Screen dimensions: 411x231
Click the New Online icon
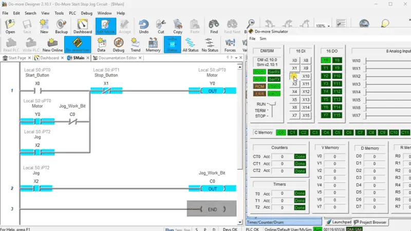[x=52, y=45]
